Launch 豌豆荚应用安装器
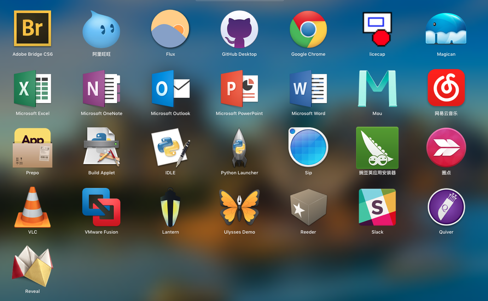The height and width of the screenshot is (301, 488). [377, 148]
